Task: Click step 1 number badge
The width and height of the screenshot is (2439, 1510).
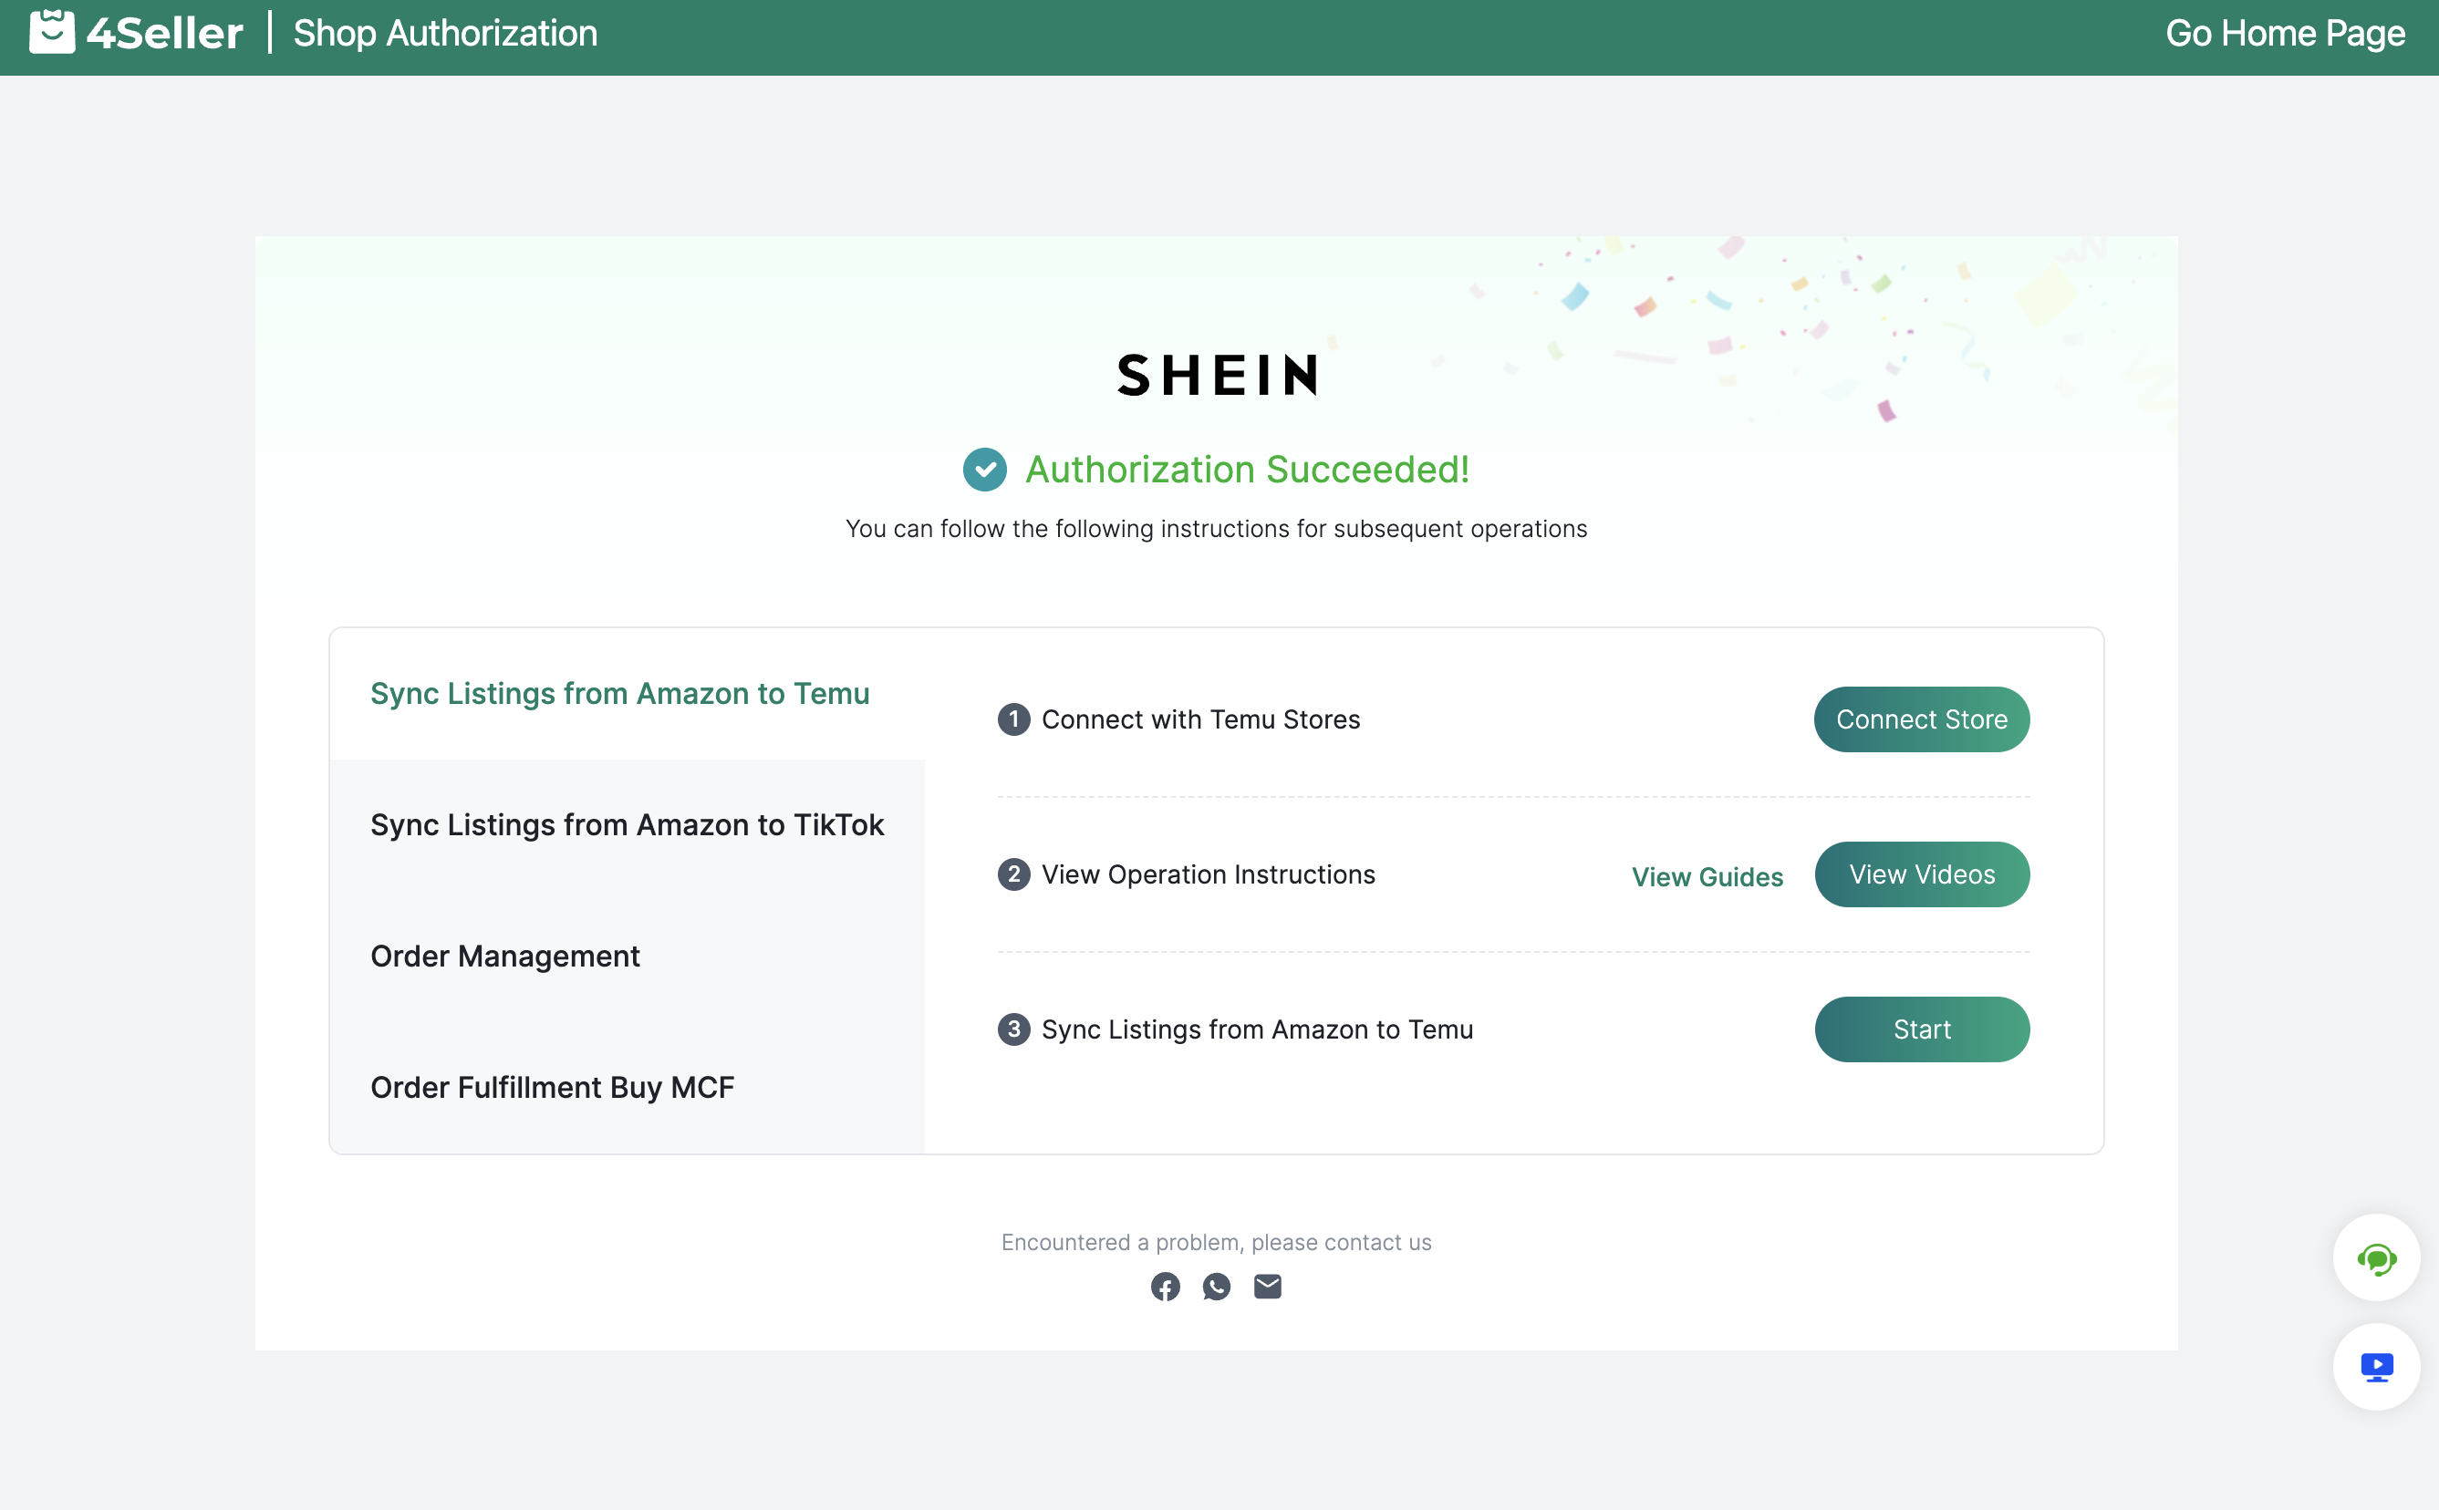Action: (x=1013, y=719)
